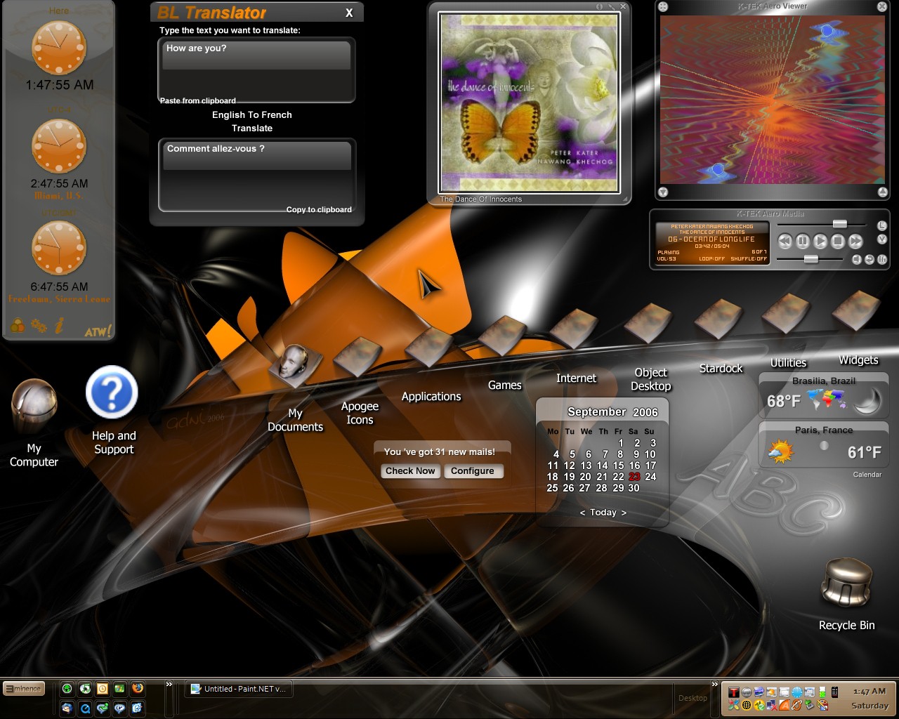This screenshot has width=899, height=719.
Task: Open the Utilities tab on the dock
Action: [x=789, y=363]
